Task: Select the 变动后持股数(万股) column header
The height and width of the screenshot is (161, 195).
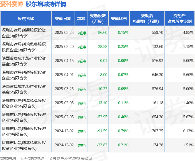Action: click(x=147, y=19)
